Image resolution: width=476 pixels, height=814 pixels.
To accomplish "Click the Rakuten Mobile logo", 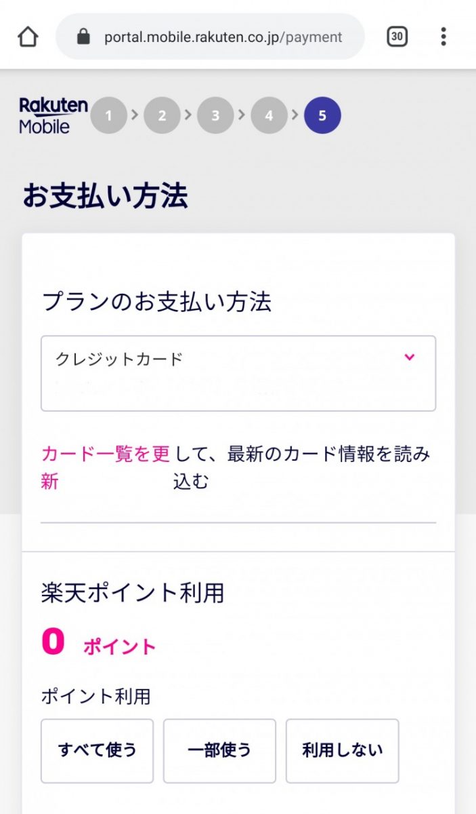I will click(53, 115).
